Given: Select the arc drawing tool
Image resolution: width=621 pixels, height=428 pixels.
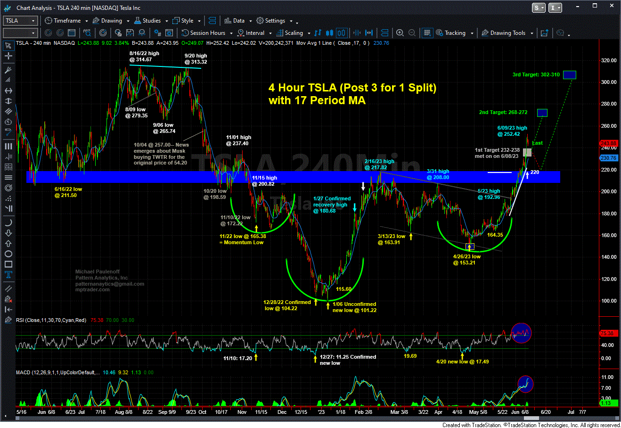Looking at the screenshot, I should click(8, 222).
